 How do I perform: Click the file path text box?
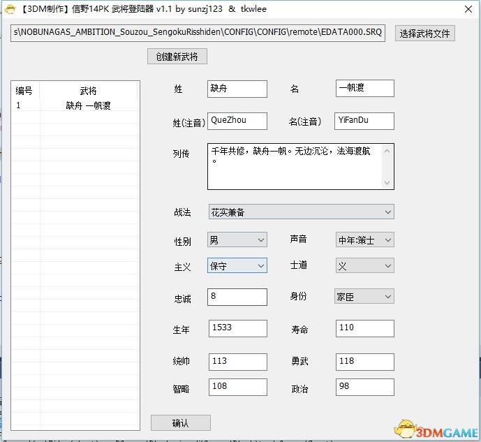point(198,34)
